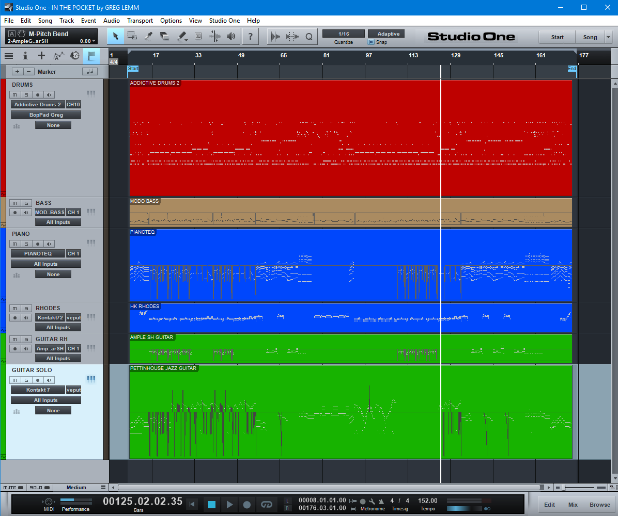Open the Song menu
618x516 pixels.
(45, 21)
